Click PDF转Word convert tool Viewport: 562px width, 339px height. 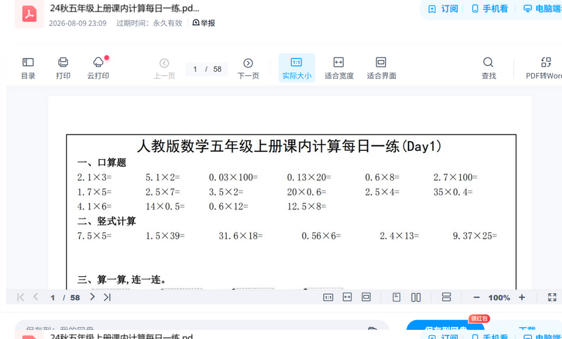point(544,68)
